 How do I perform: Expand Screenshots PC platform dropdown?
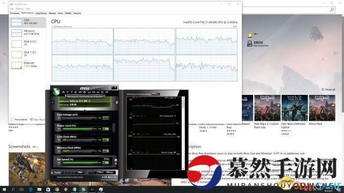coord(35,147)
